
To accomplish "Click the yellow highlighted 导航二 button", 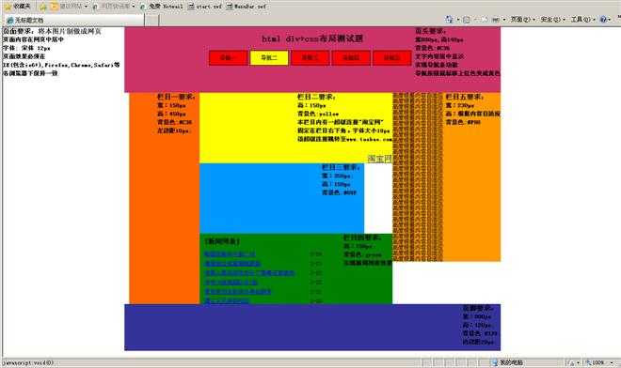I will (x=269, y=57).
